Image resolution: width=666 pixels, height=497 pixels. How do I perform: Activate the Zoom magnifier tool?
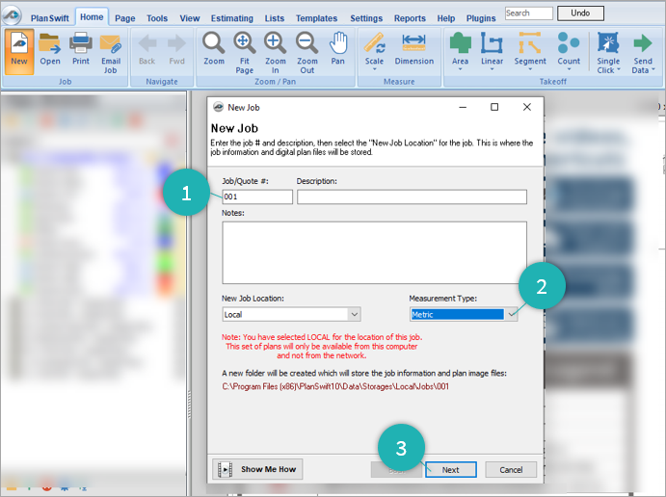[214, 49]
